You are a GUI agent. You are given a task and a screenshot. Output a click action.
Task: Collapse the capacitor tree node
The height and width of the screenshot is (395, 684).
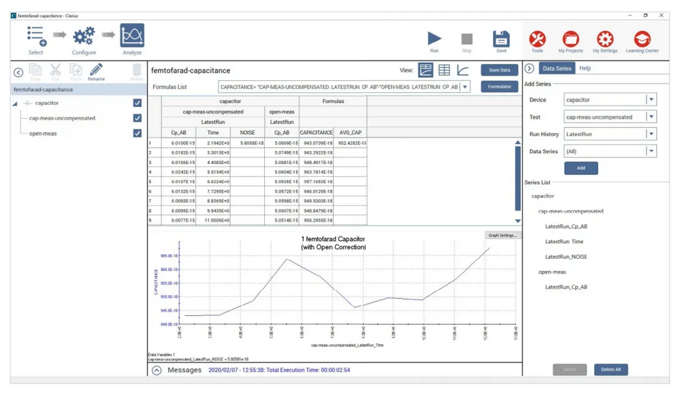15,104
